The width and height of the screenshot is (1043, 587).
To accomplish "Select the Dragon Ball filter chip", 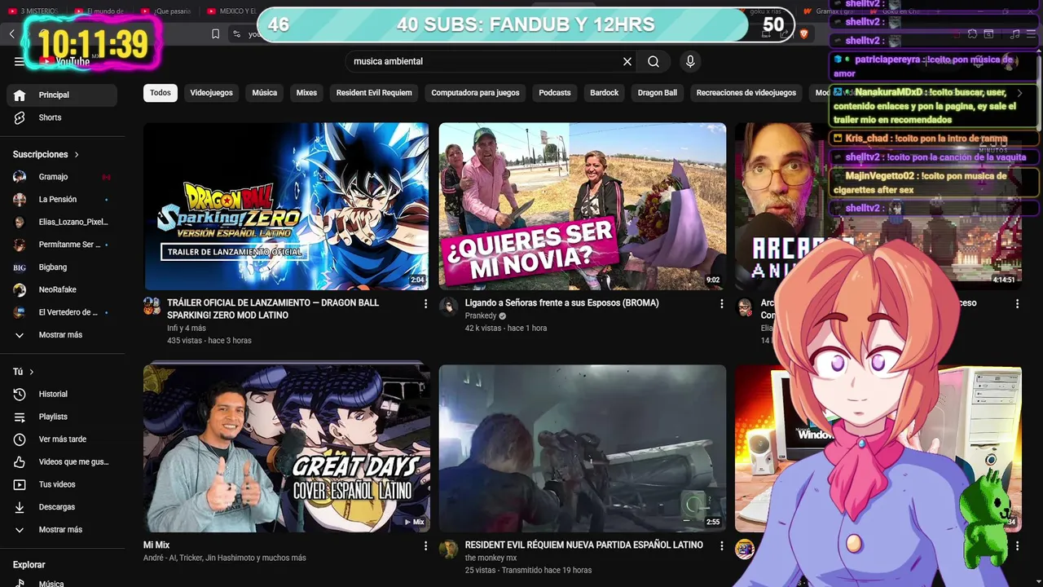I will point(658,93).
